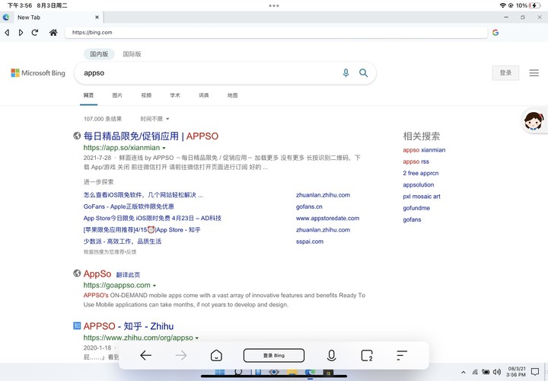The height and width of the screenshot is (381, 548).
Task: Open the bottom toolbar menu lines icon
Action: [402, 355]
